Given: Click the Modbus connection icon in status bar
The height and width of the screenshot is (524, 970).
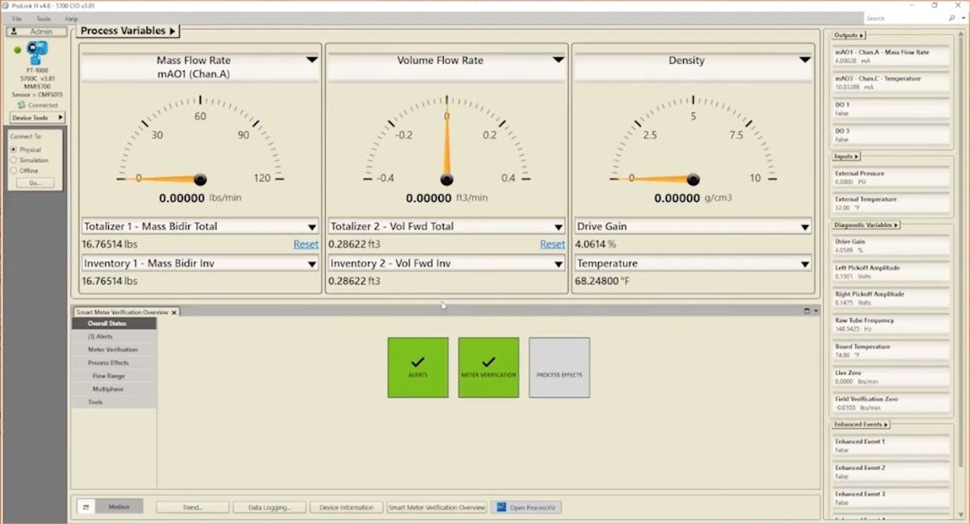Looking at the screenshot, I should pos(86,507).
